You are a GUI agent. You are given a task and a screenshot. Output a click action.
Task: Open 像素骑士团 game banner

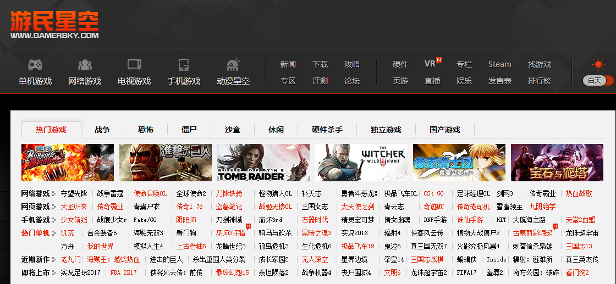[x=459, y=163]
